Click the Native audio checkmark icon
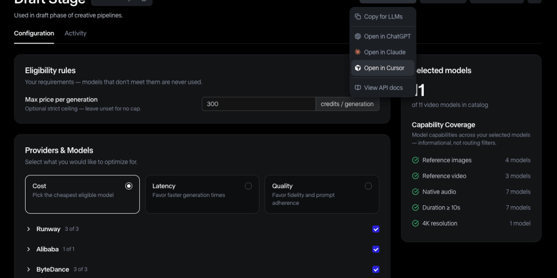Image resolution: width=557 pixels, height=278 pixels. [415, 192]
